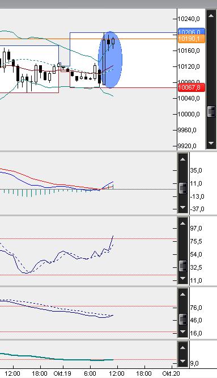Click down arrow of bottom panel with 9,0 scale
Image resolution: width=217 pixels, height=378 pixels.
point(183,361)
